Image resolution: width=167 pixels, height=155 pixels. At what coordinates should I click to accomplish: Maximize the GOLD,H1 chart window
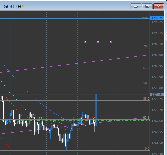point(147,6)
